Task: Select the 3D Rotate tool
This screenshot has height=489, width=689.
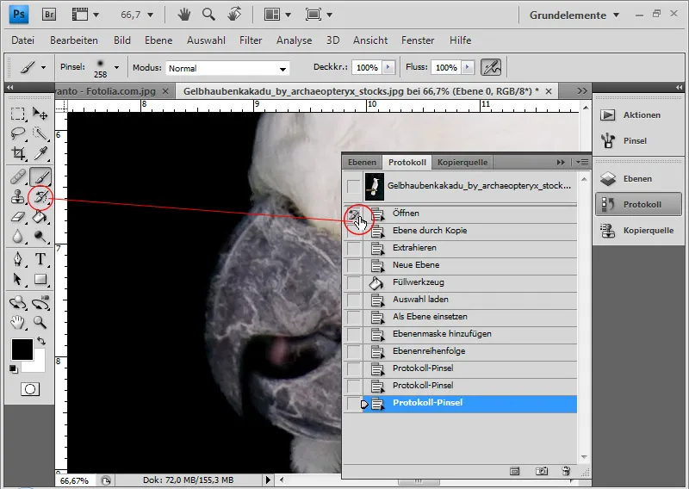Action: pos(17,303)
